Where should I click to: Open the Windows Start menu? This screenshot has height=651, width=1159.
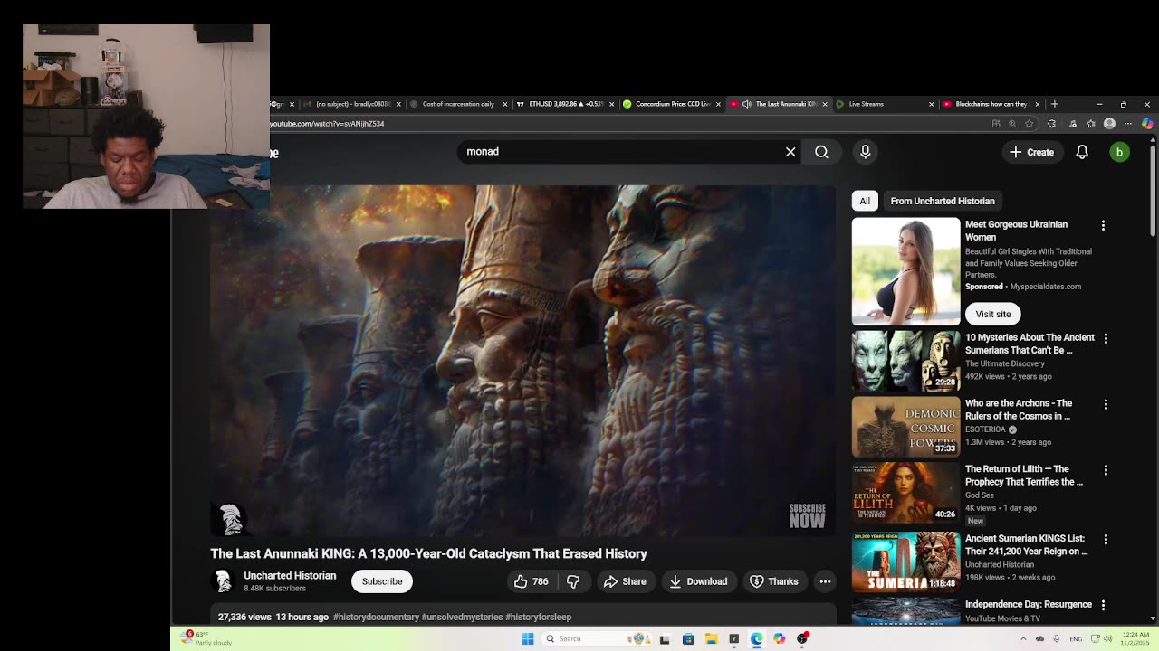(528, 639)
